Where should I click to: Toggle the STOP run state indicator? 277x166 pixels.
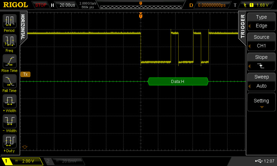click(x=41, y=5)
